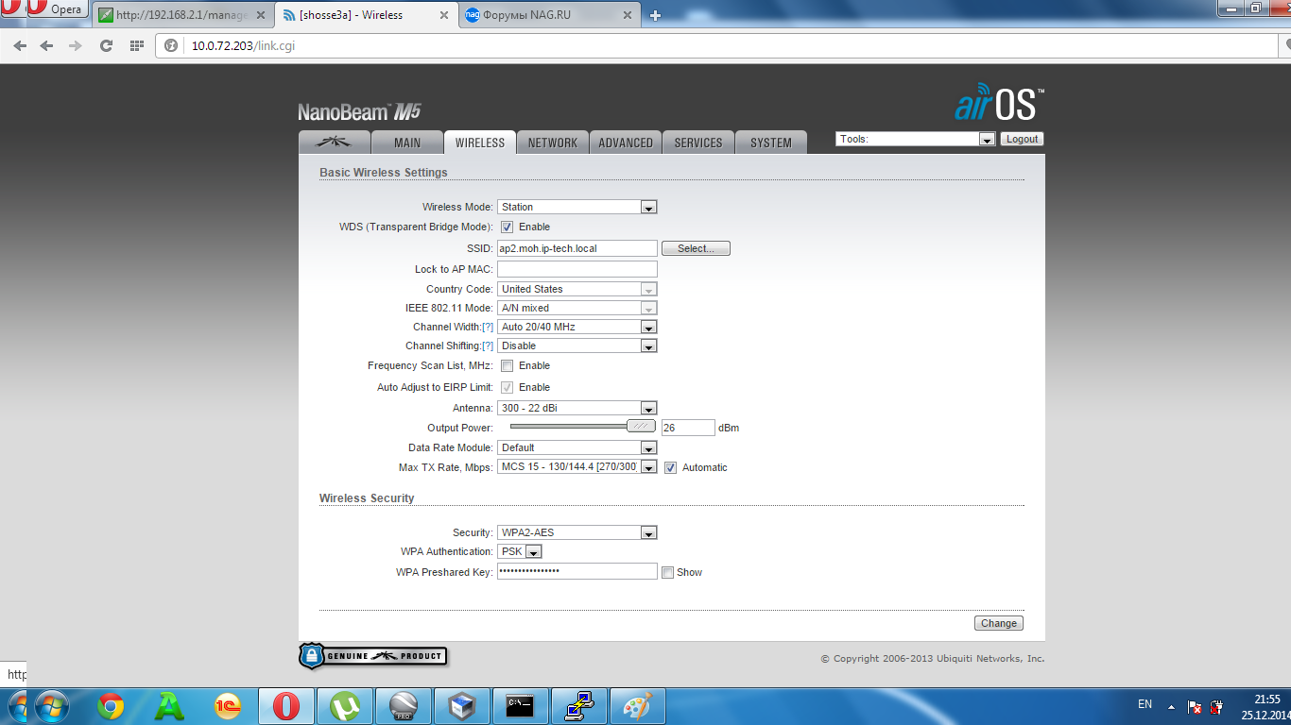Screen dimensions: 1291x725
Task: Switch to the SYSTEM tab
Action: pyautogui.click(x=771, y=143)
